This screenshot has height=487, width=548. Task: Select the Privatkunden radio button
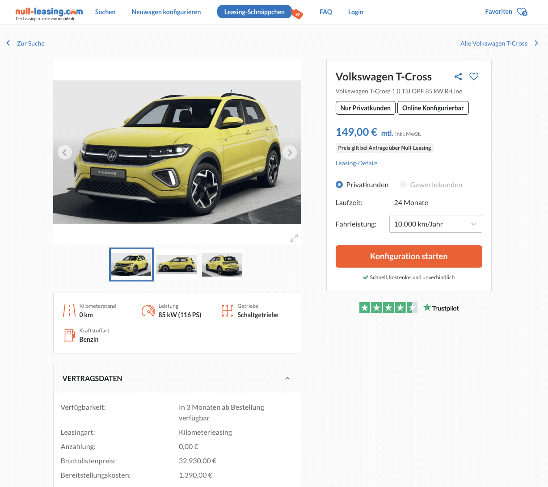tap(339, 185)
